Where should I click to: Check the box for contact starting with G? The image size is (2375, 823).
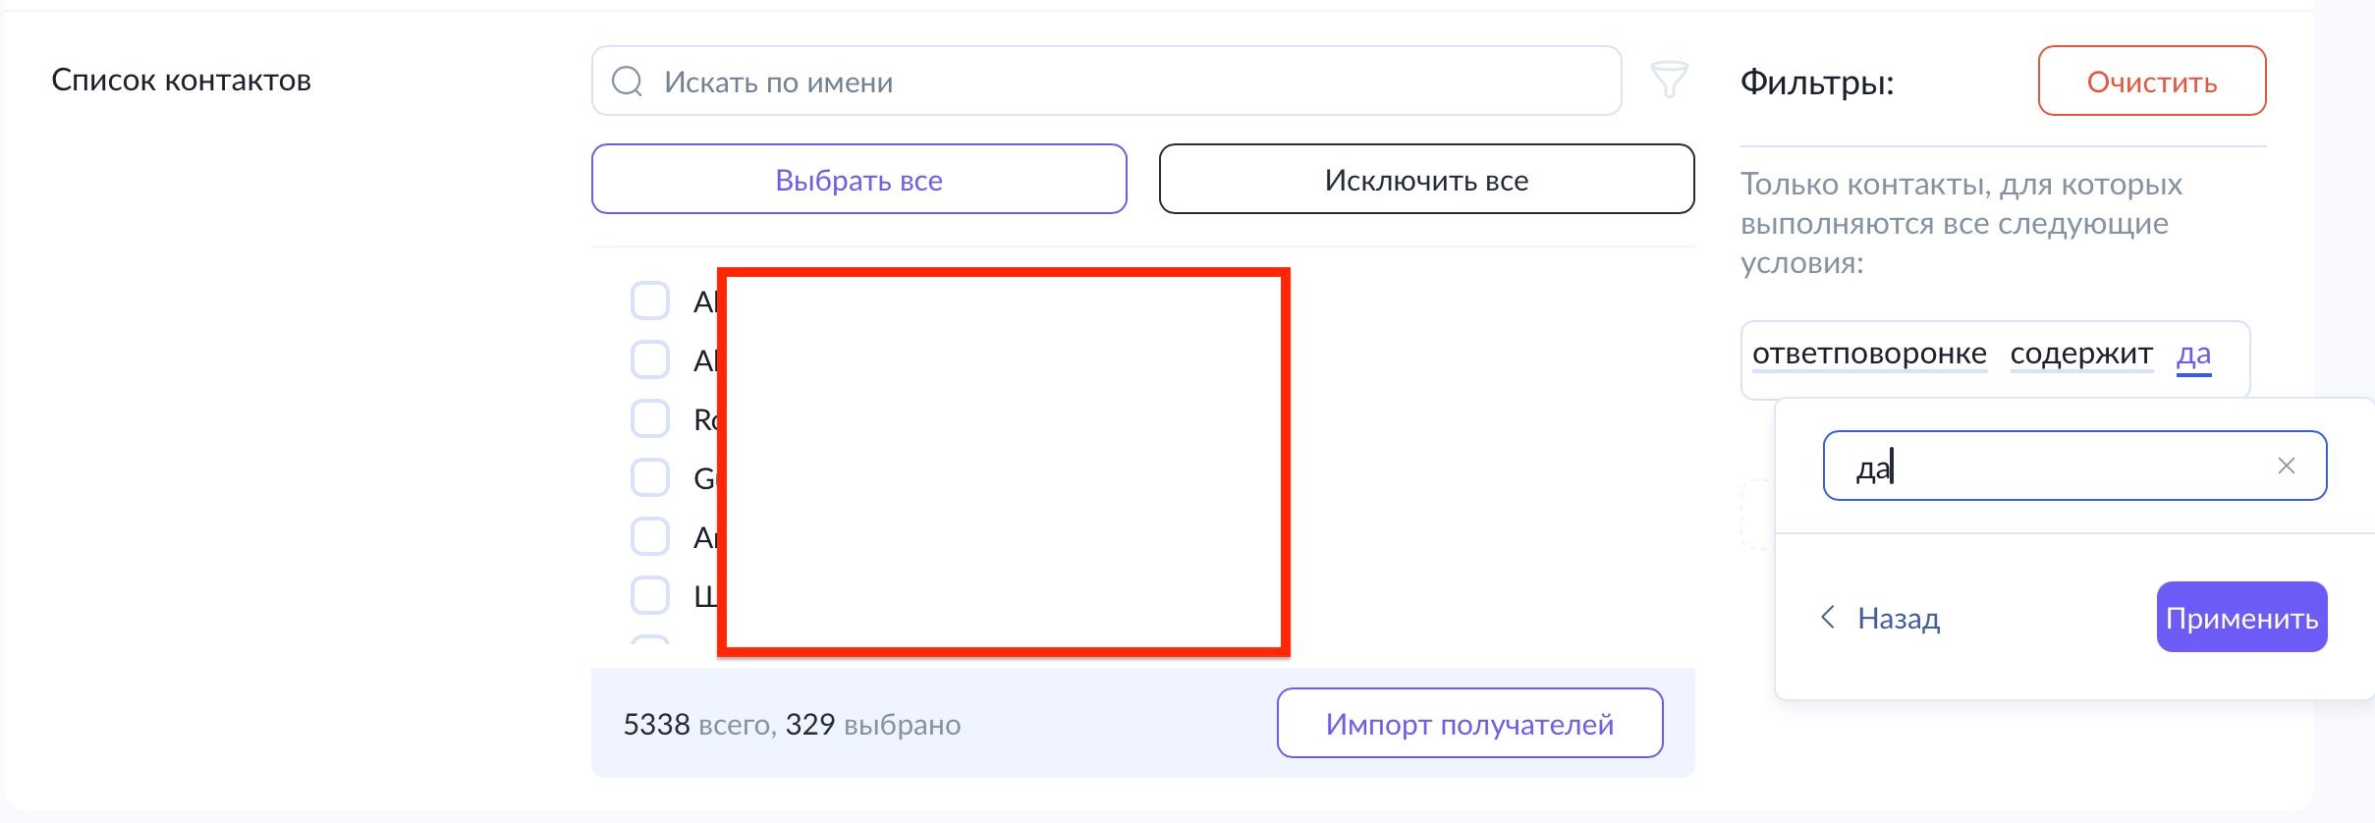pyautogui.click(x=649, y=477)
